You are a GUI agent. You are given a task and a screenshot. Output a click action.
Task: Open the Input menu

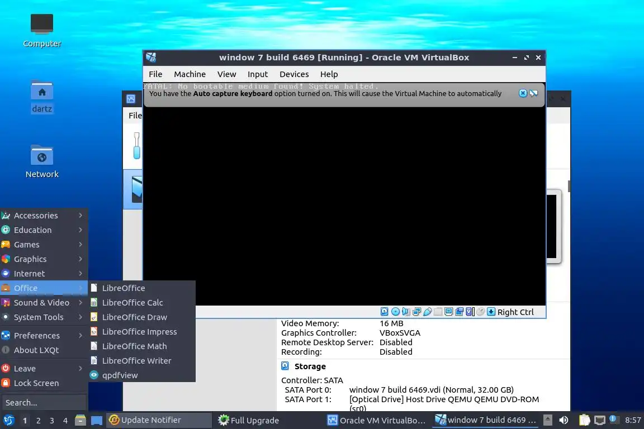258,74
